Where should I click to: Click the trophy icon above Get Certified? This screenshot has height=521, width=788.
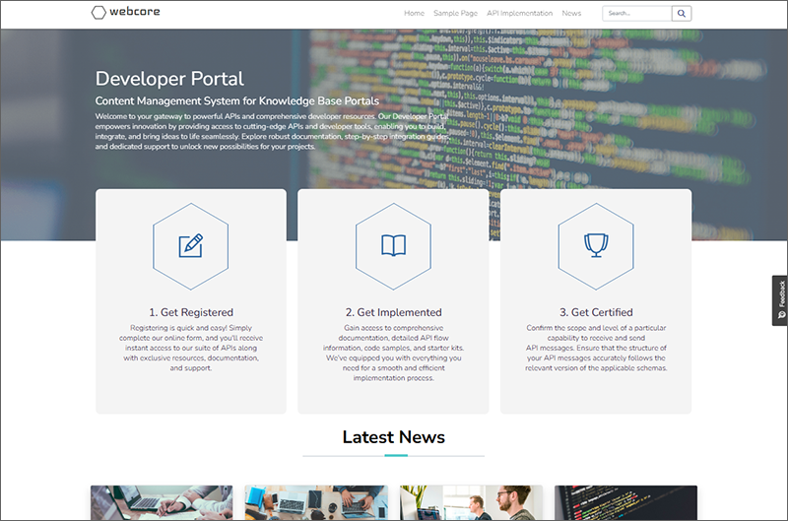pyautogui.click(x=595, y=245)
